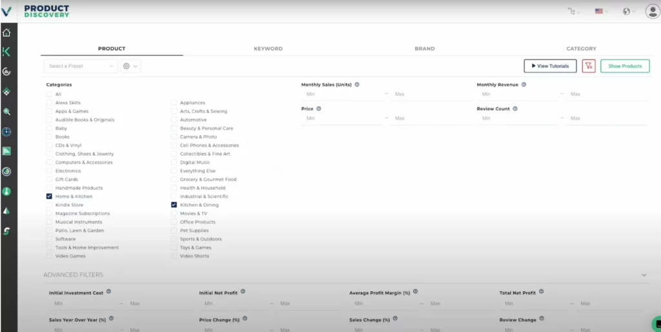Click the Viral Launch V logo
The image size is (661, 332).
point(6,12)
